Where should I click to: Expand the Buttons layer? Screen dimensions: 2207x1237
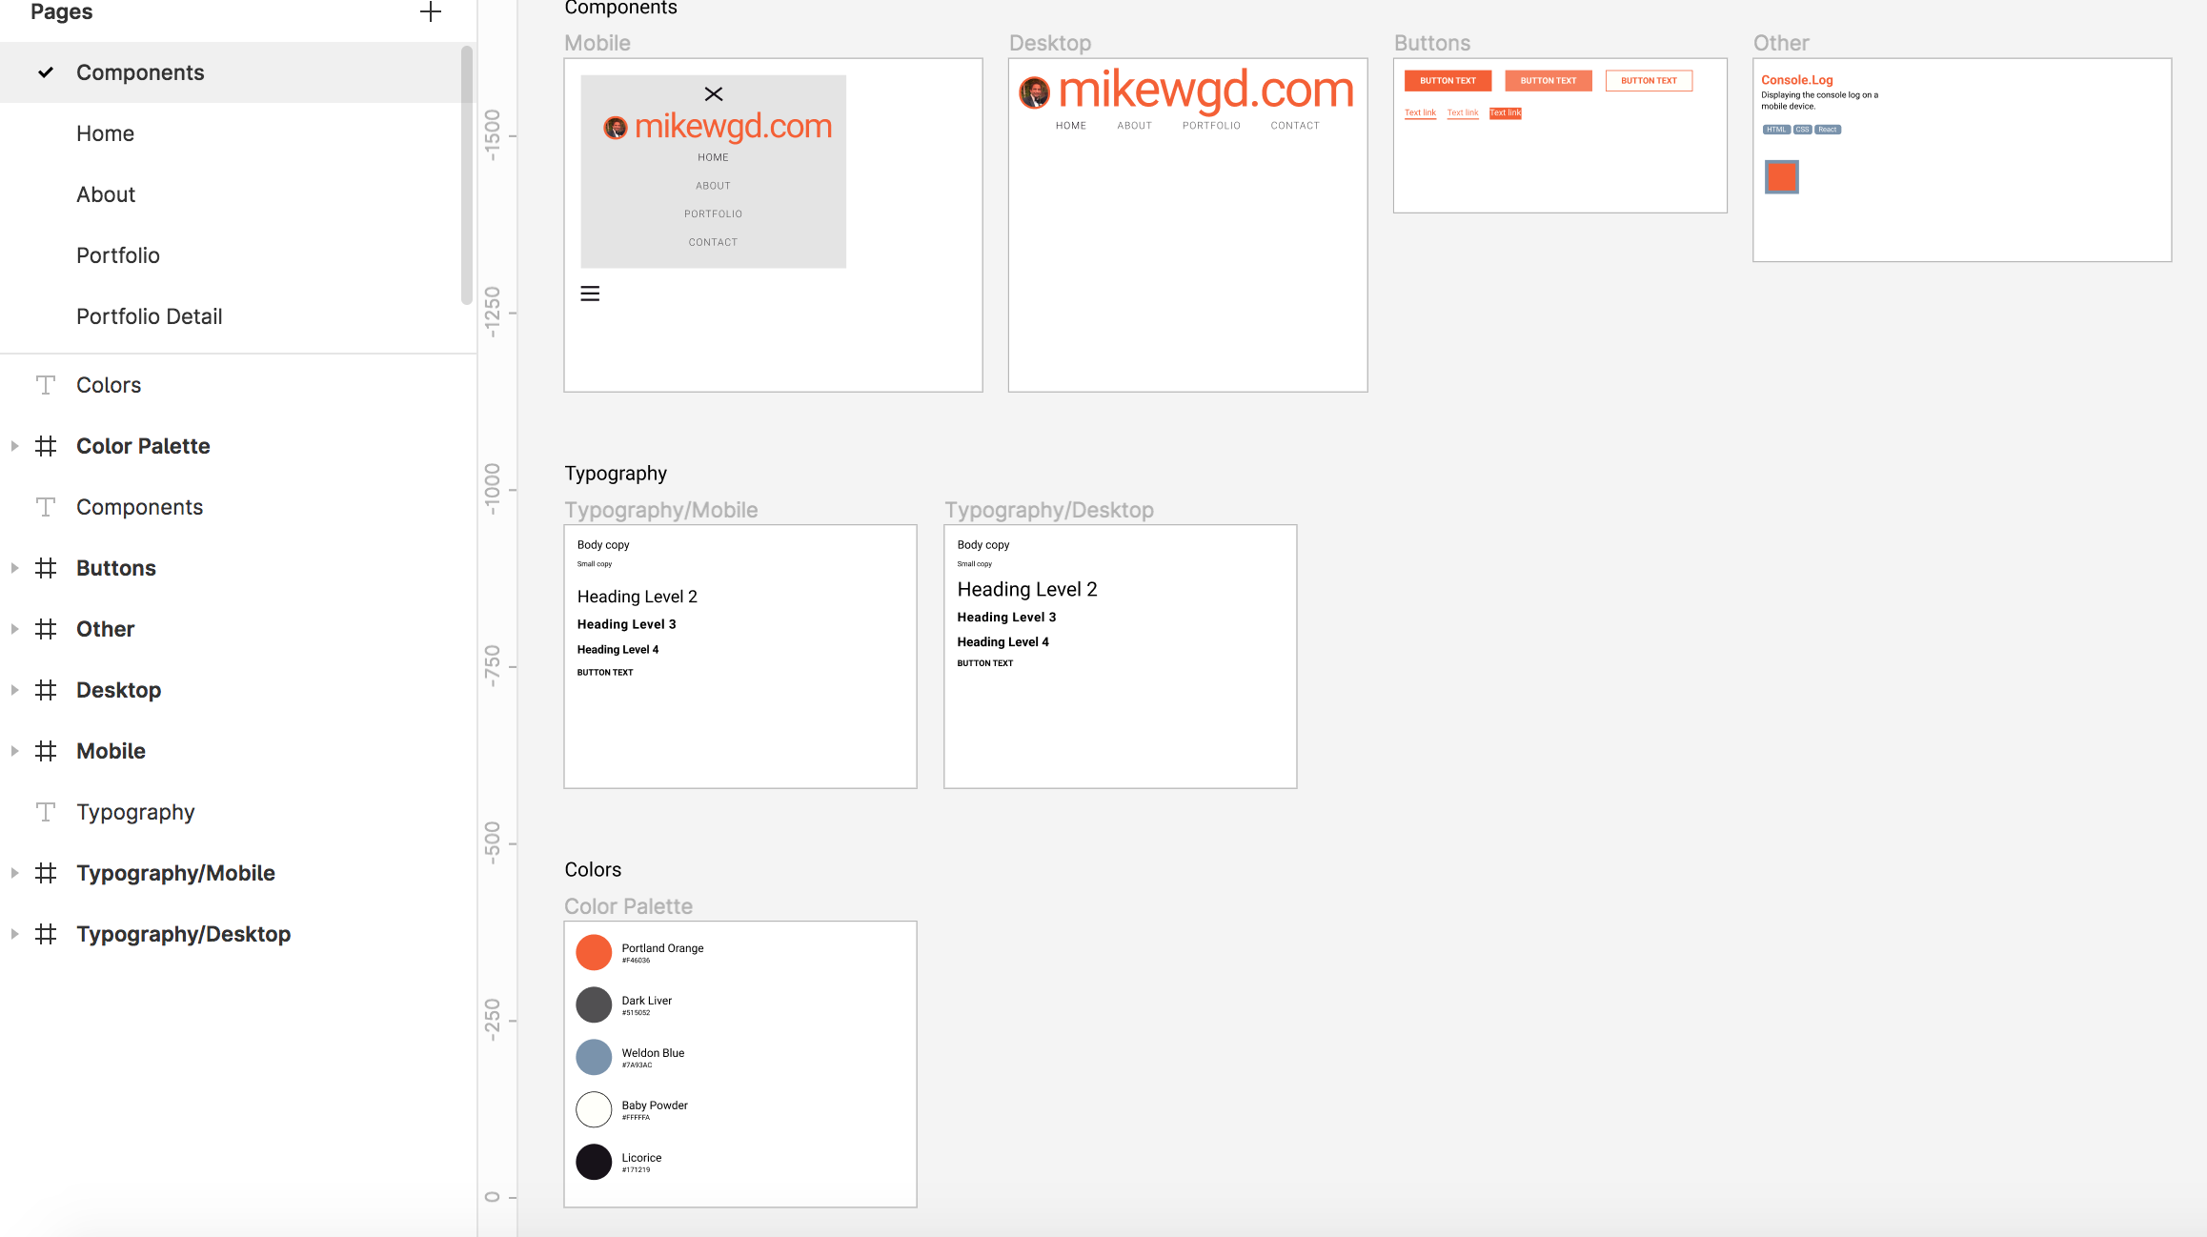14,568
